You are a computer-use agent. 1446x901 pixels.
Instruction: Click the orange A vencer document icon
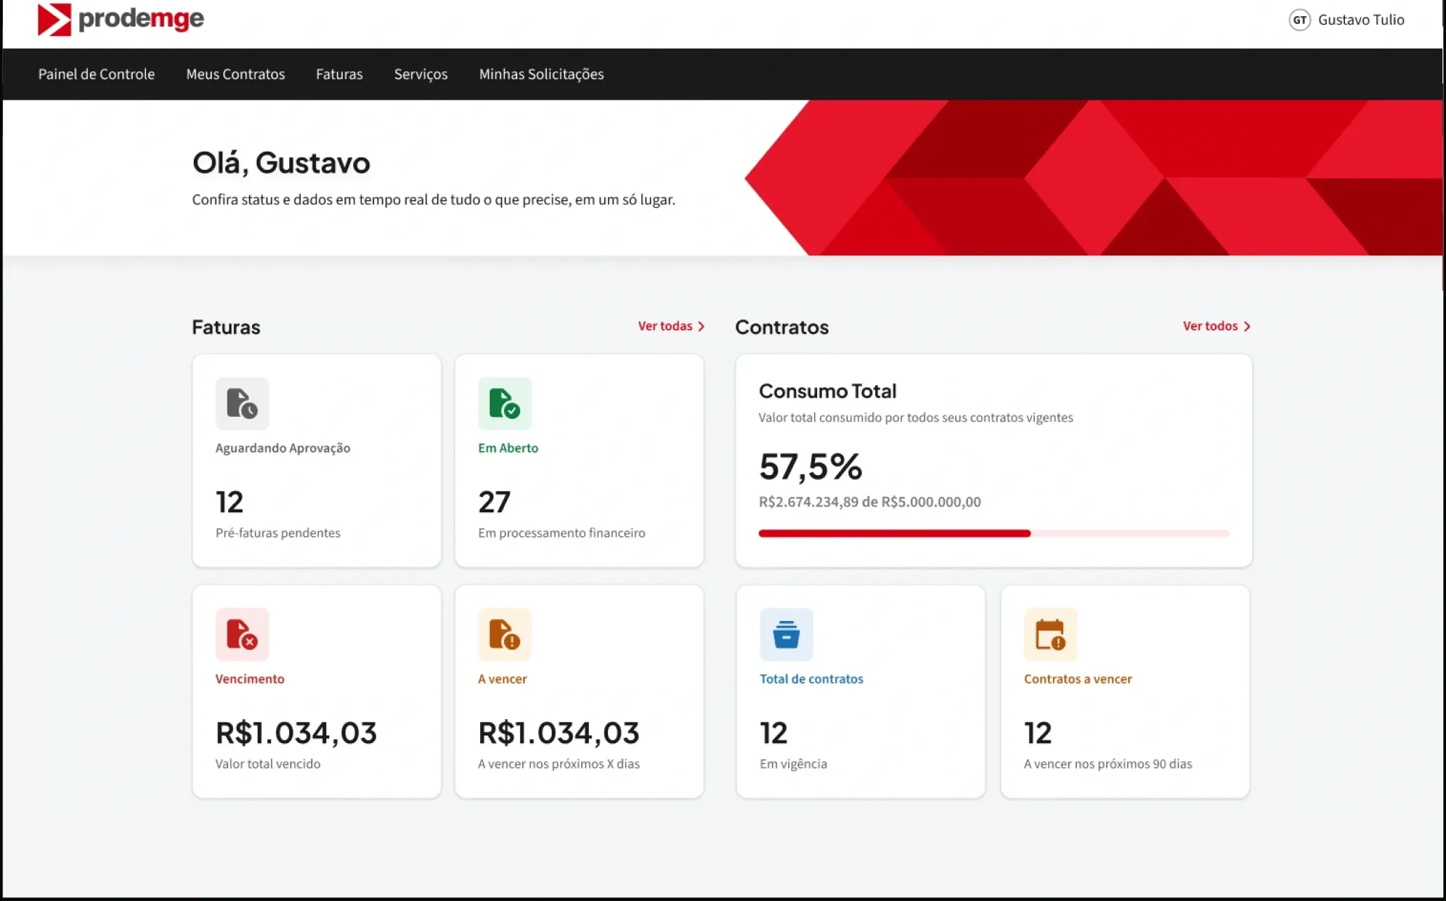pos(505,634)
